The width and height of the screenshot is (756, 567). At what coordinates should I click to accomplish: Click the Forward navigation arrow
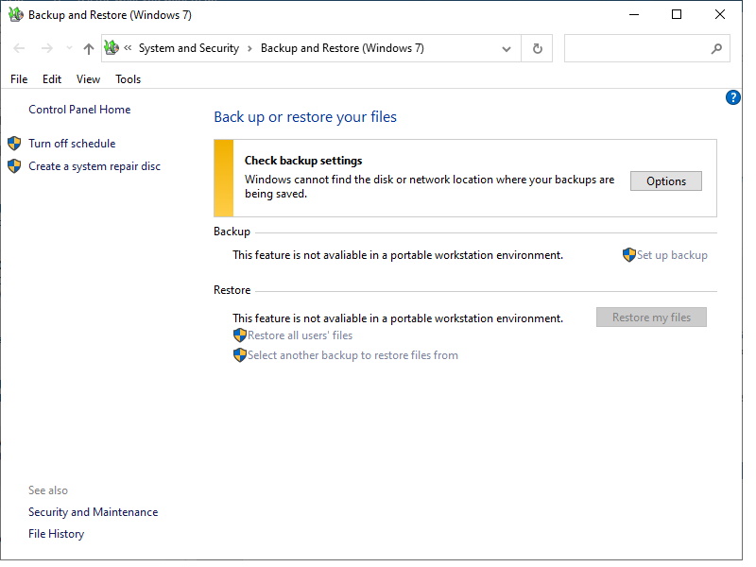[x=46, y=49]
